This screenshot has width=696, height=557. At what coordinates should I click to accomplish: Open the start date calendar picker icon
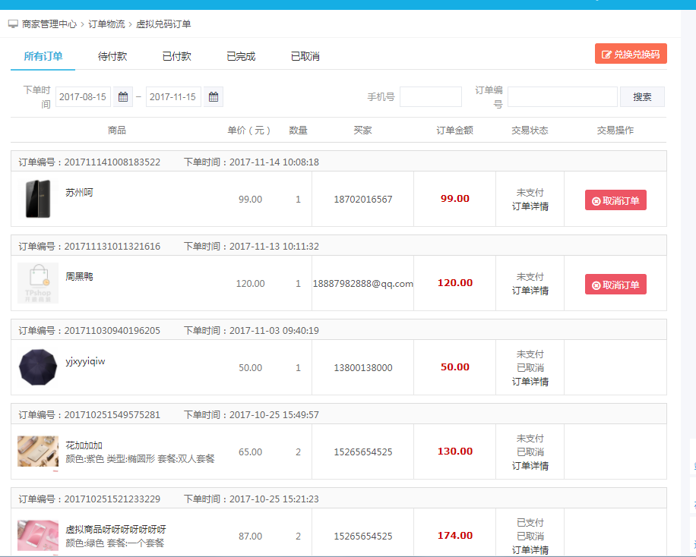point(123,97)
